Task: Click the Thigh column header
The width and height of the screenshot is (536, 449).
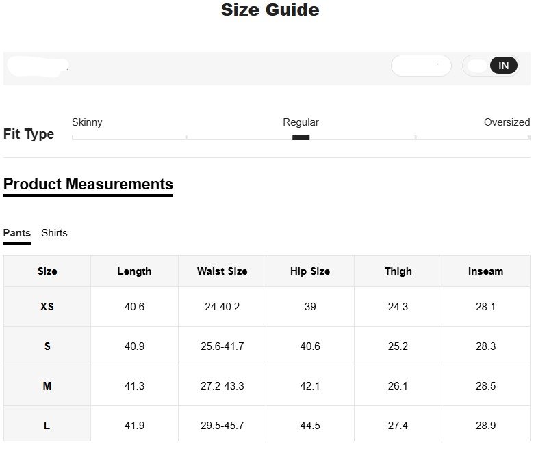Action: [x=398, y=271]
